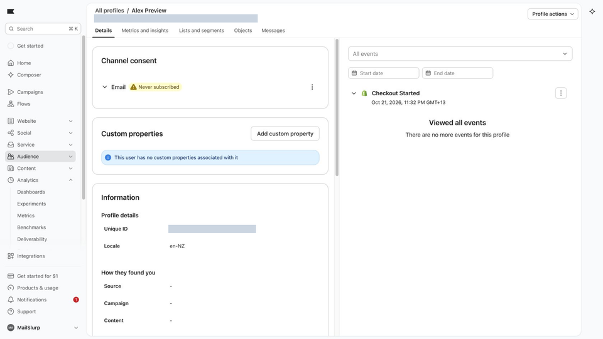Screen dimensions: 603x339
Task: Open Experiments under Analytics
Action: click(x=31, y=204)
